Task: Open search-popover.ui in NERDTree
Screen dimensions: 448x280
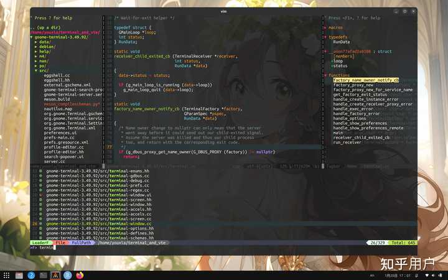Action: point(63,157)
